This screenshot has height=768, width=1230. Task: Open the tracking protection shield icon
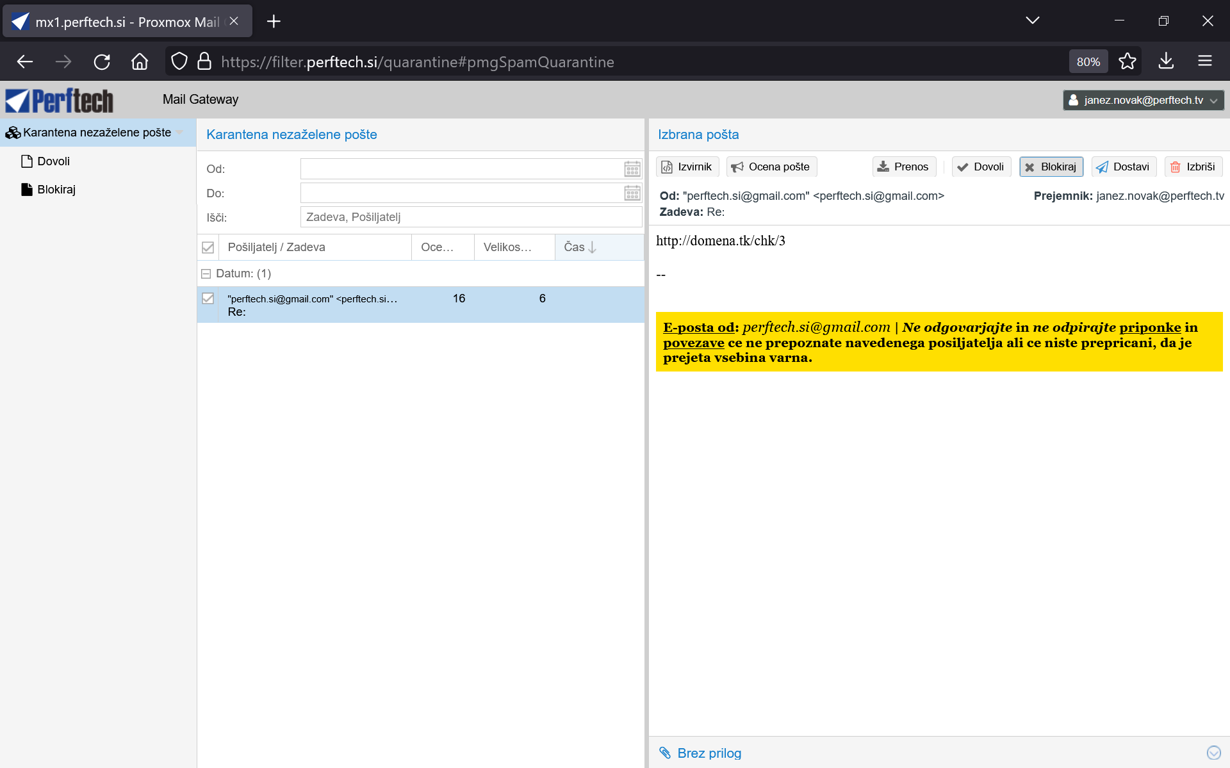pyautogui.click(x=179, y=61)
